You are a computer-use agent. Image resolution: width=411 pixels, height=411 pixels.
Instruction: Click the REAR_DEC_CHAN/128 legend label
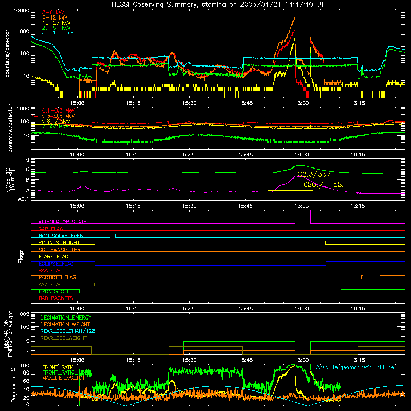pos(68,331)
